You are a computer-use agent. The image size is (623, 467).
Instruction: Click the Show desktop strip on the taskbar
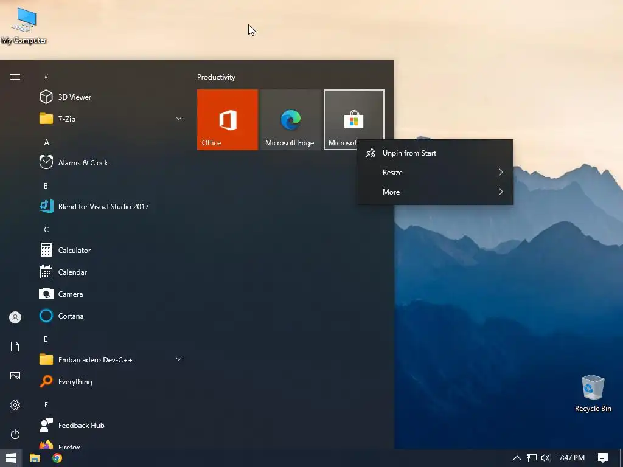pyautogui.click(x=621, y=458)
